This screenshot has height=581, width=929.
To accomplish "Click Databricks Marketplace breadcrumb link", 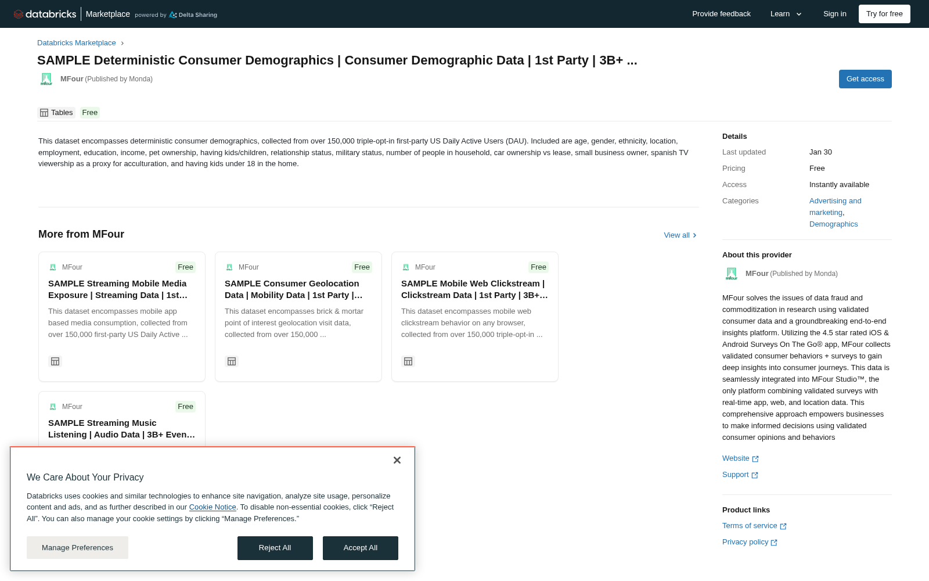I will [77, 43].
